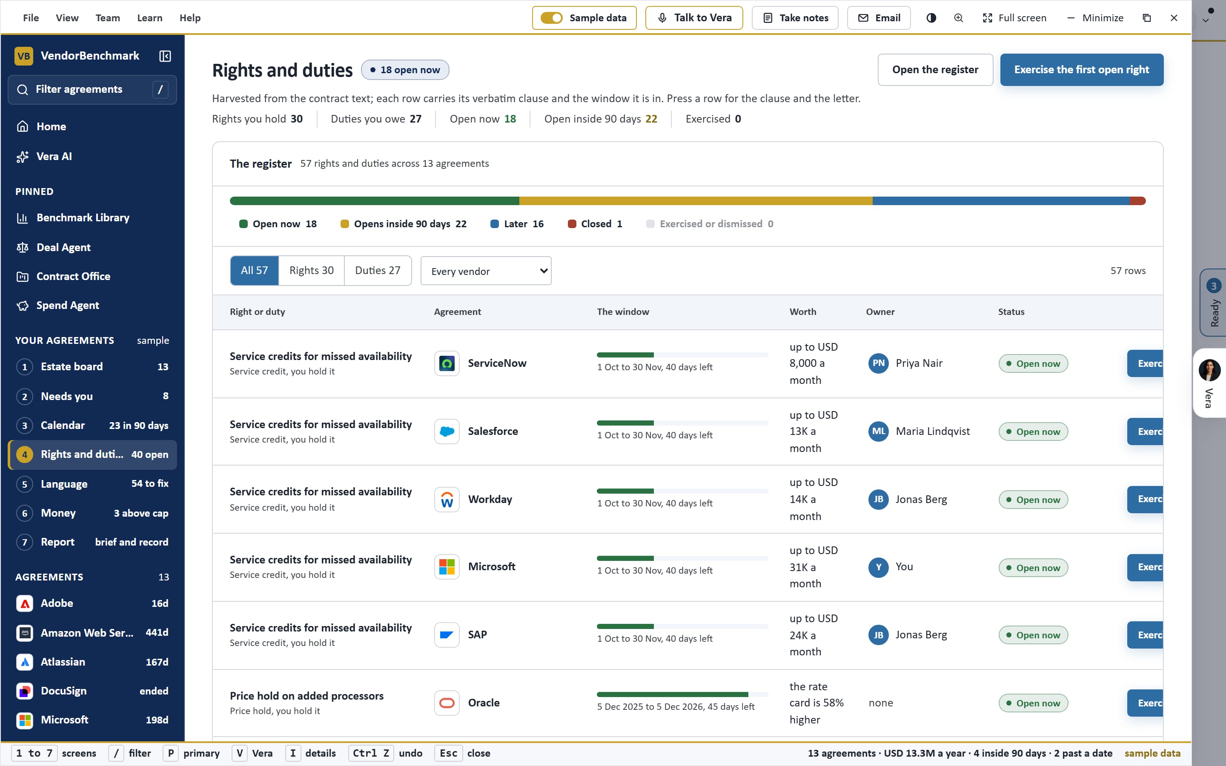
Task: Click the Open the register button
Action: 935,70
